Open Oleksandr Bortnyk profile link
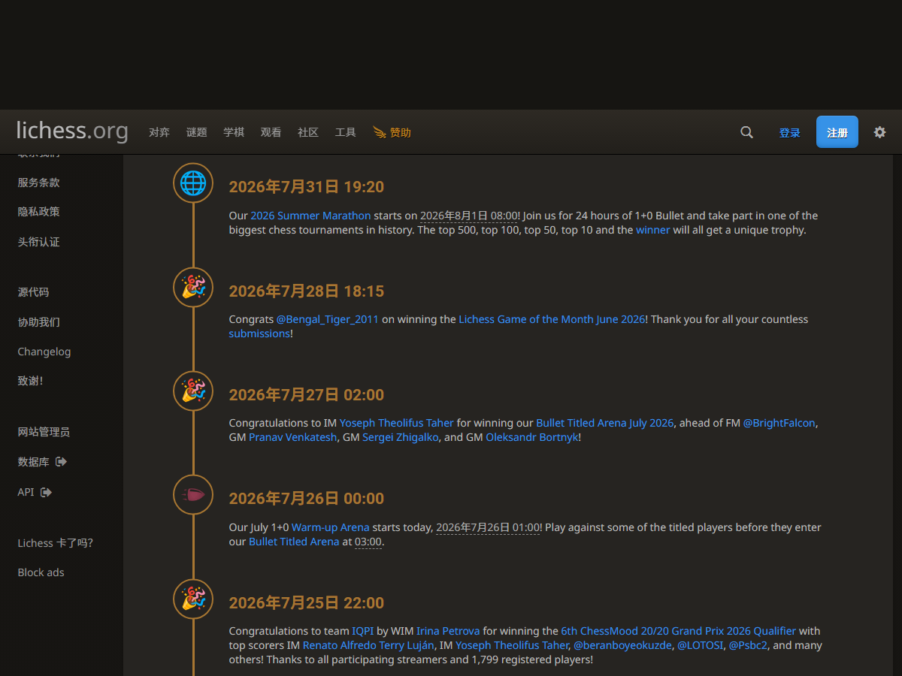This screenshot has width=902, height=676. tap(531, 437)
